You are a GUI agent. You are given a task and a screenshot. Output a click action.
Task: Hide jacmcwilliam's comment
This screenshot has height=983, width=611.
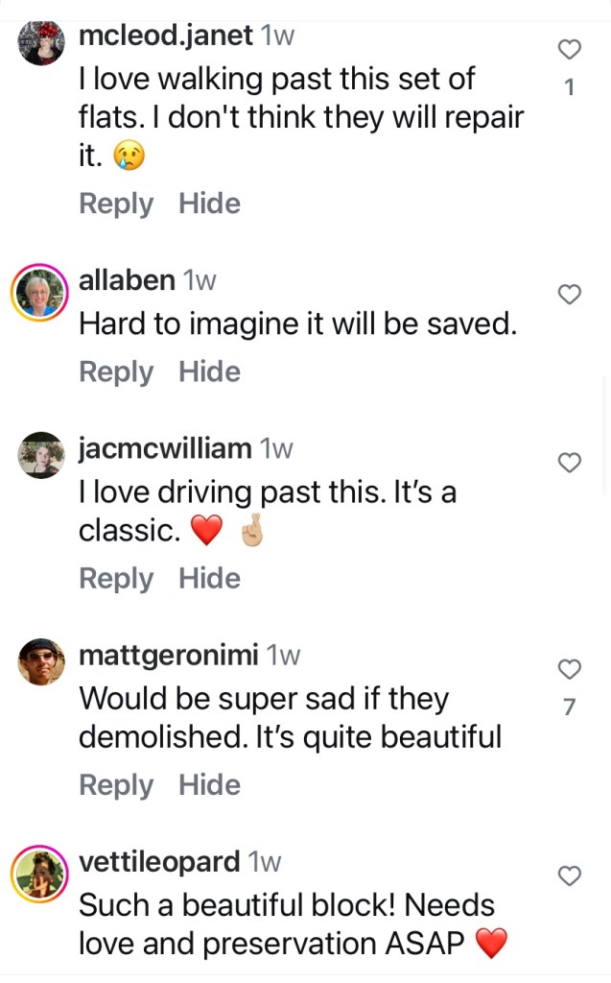point(209,578)
